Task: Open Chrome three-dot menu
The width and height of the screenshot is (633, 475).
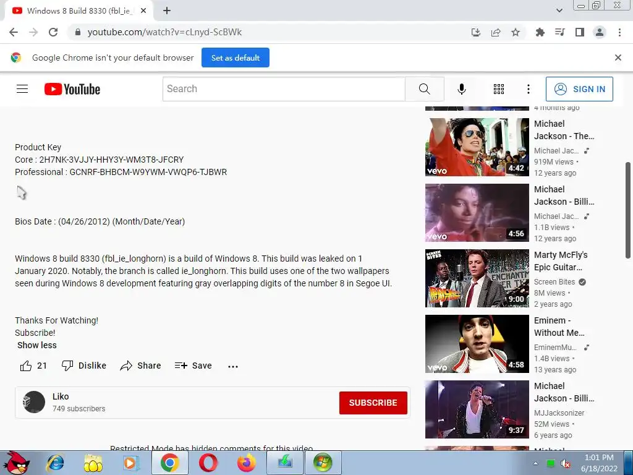Action: [619, 32]
